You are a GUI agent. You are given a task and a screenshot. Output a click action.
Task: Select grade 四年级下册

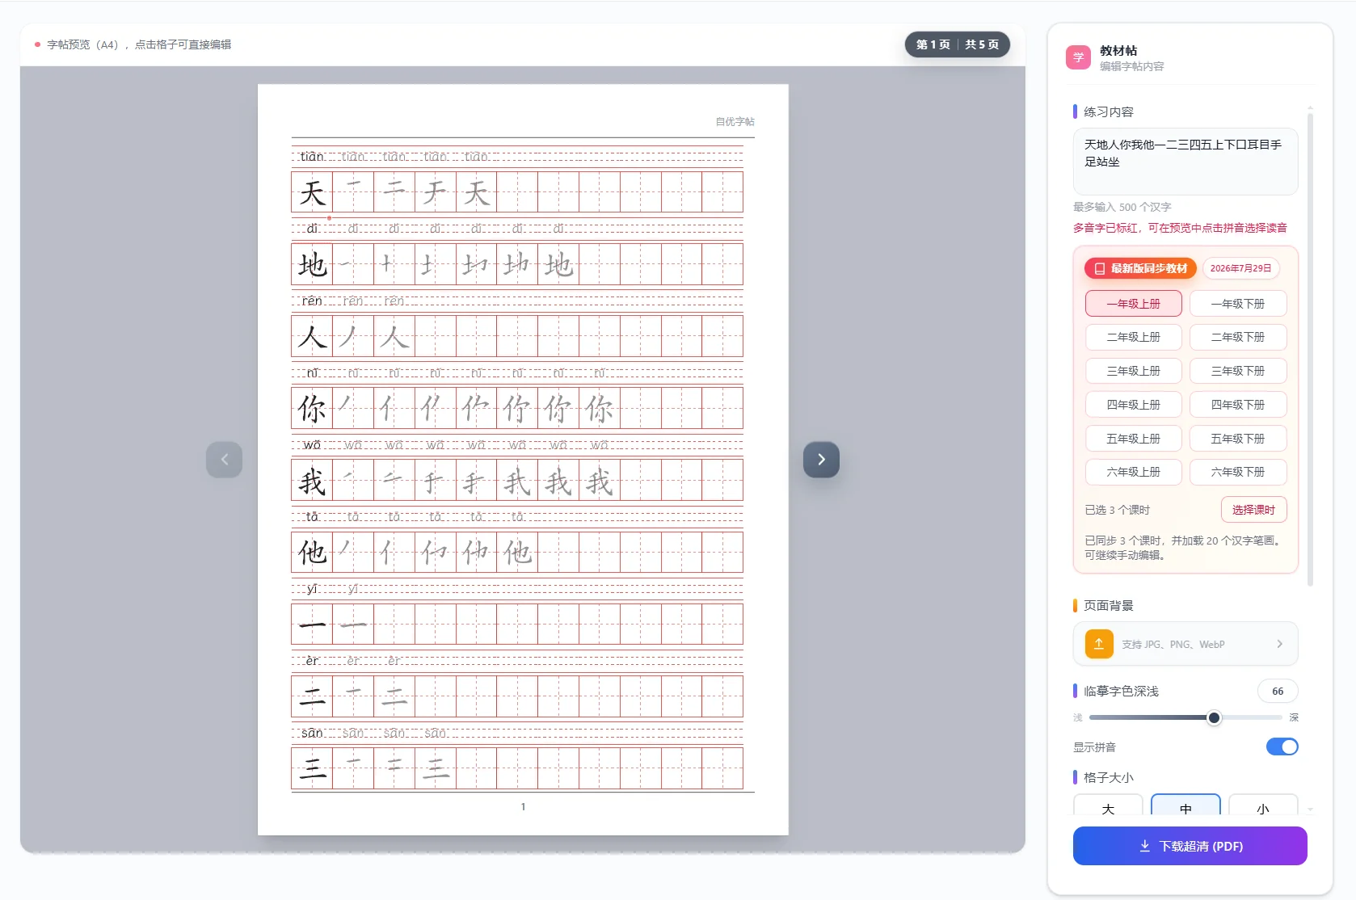[1238, 405]
